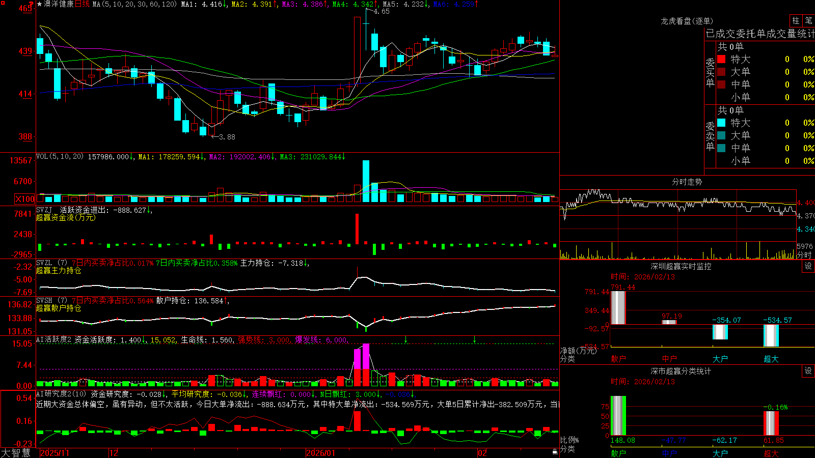
Task: Click the 深圳超赢实时监控 panel title
Action: pos(681,266)
